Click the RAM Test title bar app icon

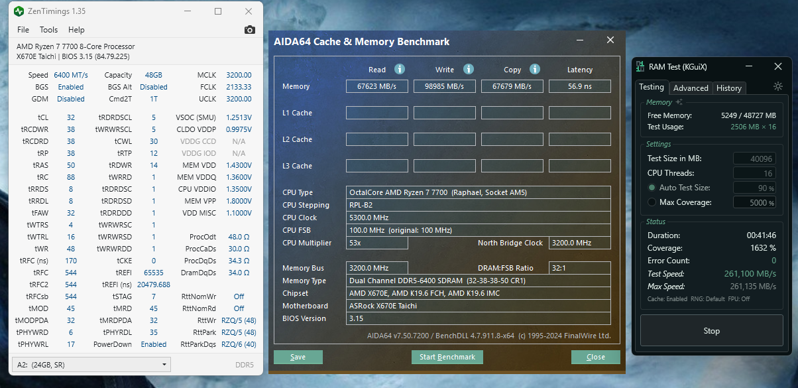click(x=640, y=66)
